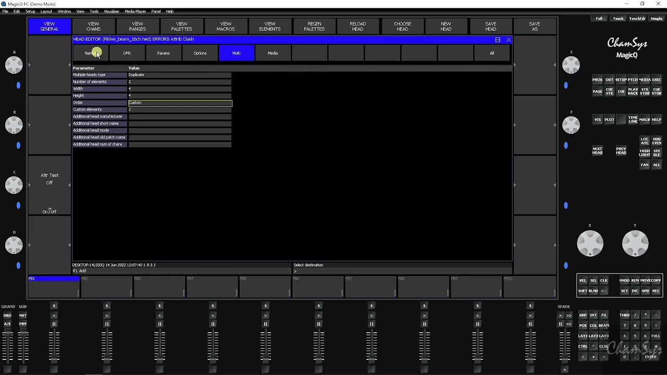Switch to the Params tab
The height and width of the screenshot is (375, 667).
pyautogui.click(x=164, y=53)
